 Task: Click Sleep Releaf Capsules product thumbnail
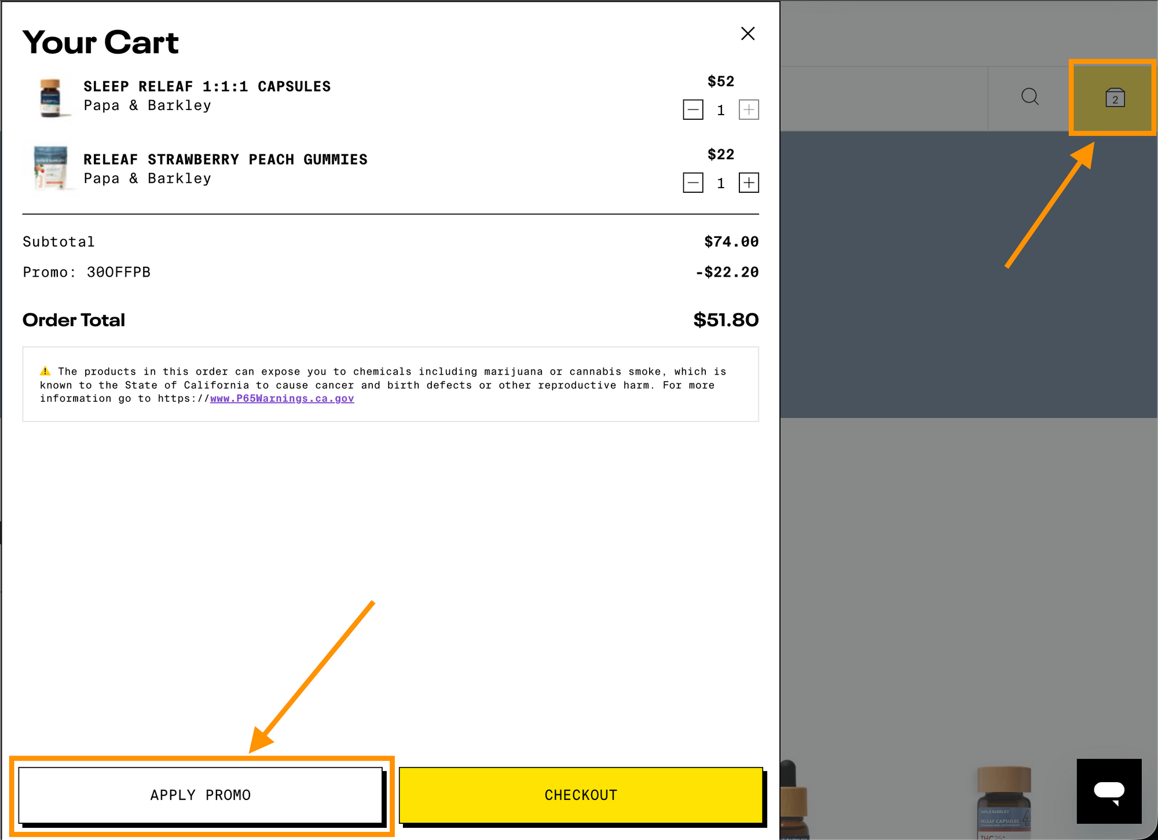[x=51, y=97]
